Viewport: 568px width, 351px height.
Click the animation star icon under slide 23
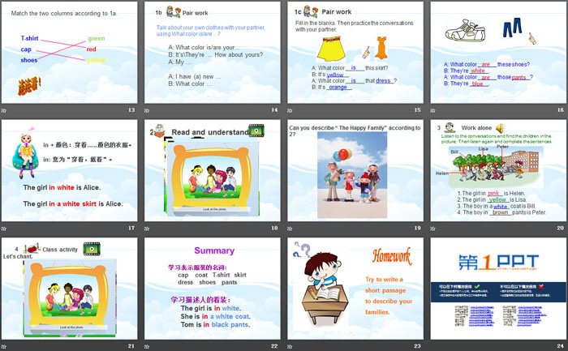[x=290, y=347]
